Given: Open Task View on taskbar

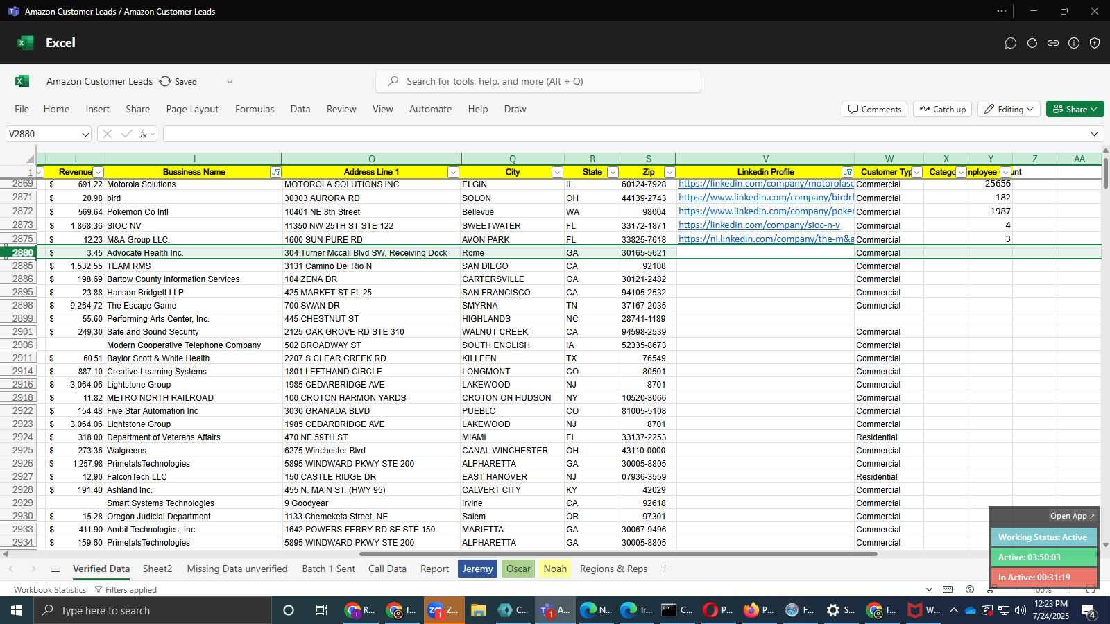Looking at the screenshot, I should pos(321,610).
